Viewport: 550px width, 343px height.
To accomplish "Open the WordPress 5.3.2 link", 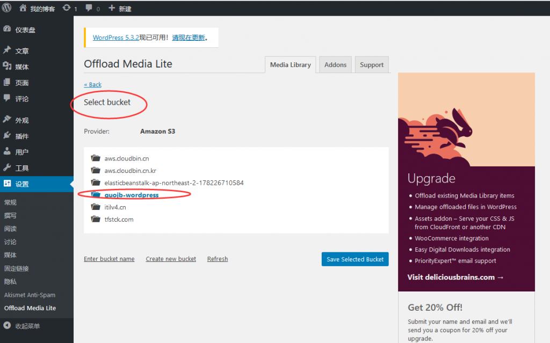I will tap(116, 38).
